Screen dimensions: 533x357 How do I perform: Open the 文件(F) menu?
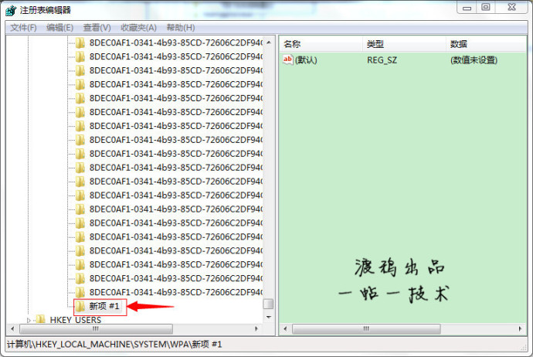pyautogui.click(x=23, y=27)
